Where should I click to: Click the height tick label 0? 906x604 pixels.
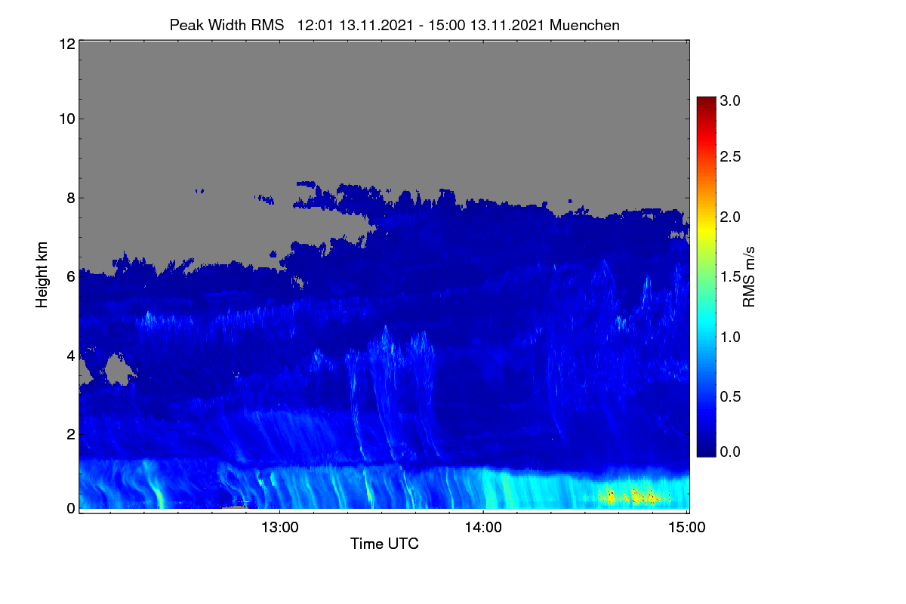pos(70,509)
